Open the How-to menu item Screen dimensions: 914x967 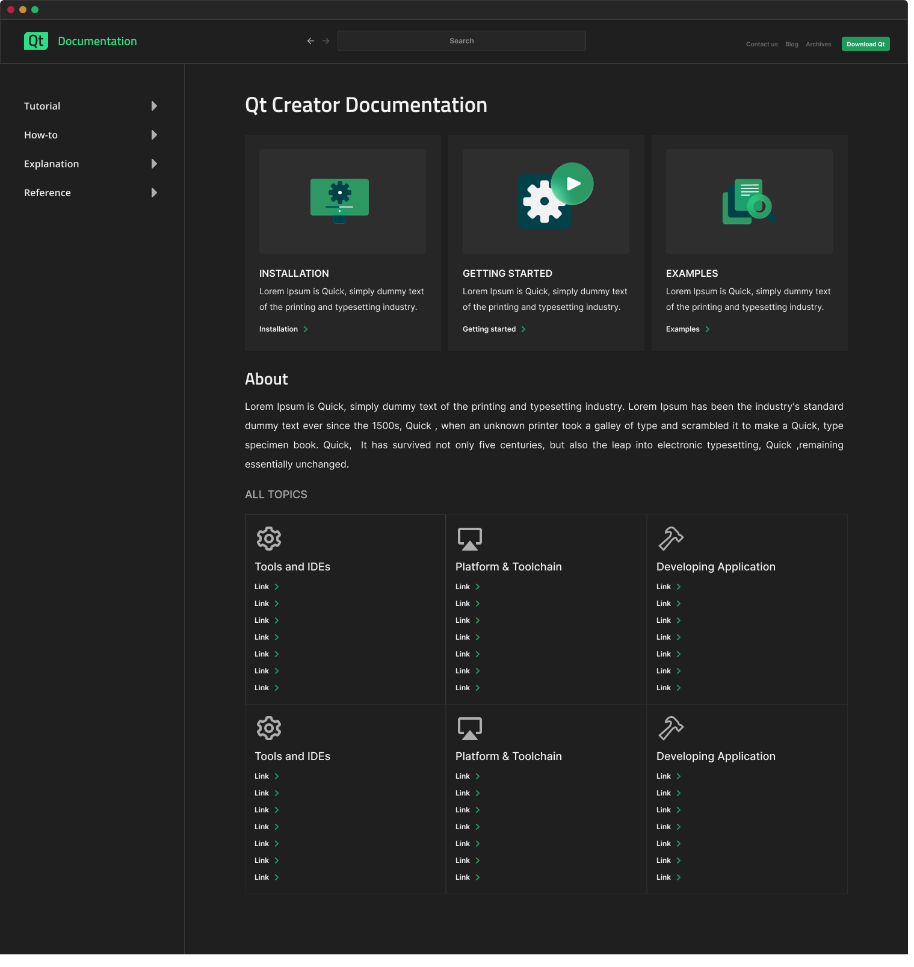coord(41,135)
